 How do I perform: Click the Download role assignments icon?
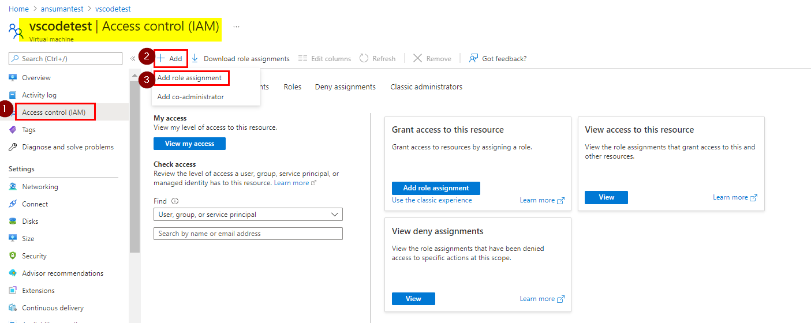pyautogui.click(x=195, y=58)
